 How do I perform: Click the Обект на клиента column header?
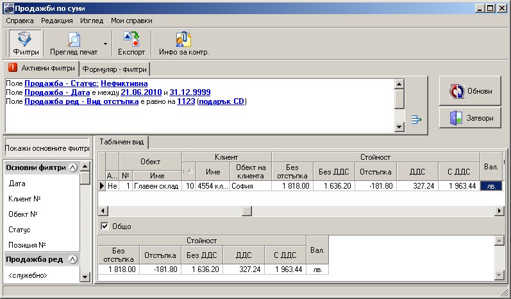[x=251, y=171]
